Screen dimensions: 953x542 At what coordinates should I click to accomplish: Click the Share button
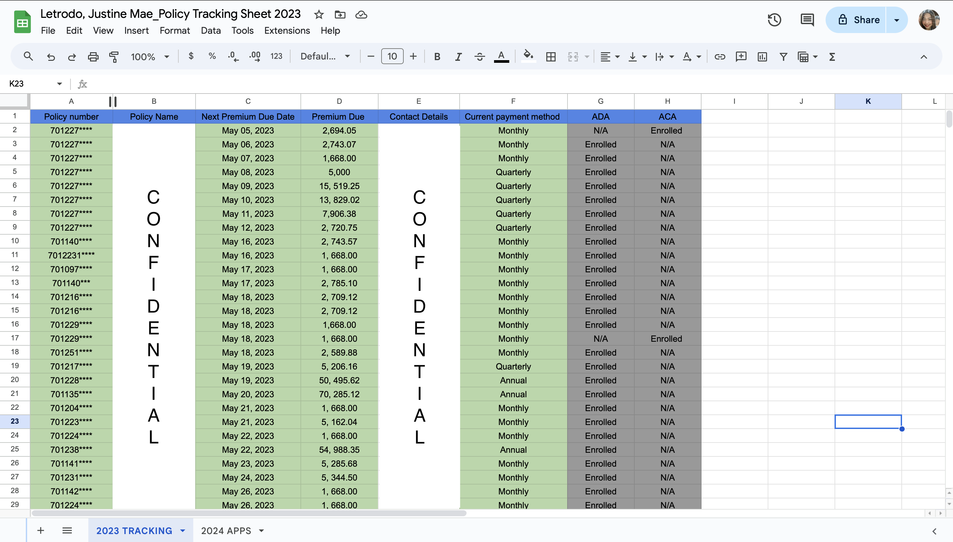coord(856,20)
